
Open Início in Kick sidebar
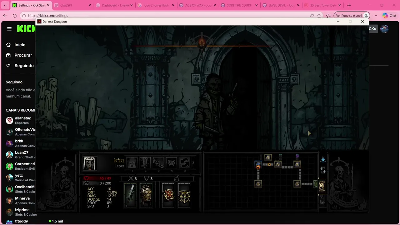[16, 45]
